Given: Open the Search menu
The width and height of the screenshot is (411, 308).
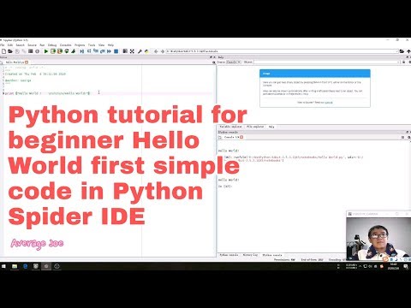Looking at the screenshot, I should point(20,45).
